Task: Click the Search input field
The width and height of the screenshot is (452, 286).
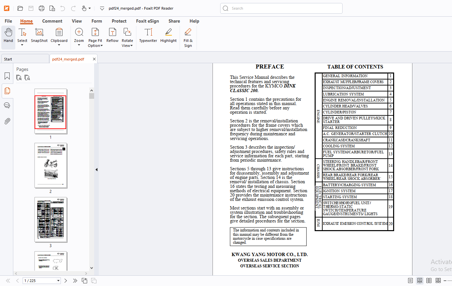Action: point(281,8)
